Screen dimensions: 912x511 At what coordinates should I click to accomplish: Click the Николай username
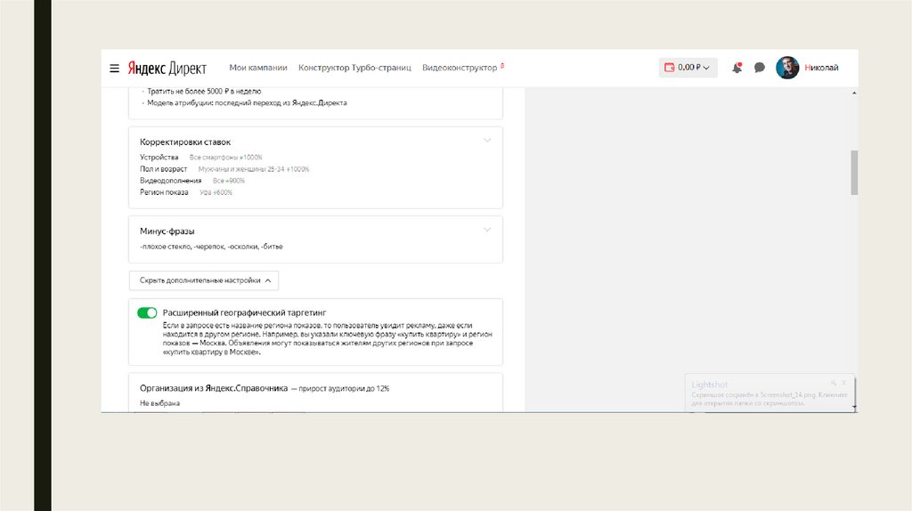(x=821, y=68)
